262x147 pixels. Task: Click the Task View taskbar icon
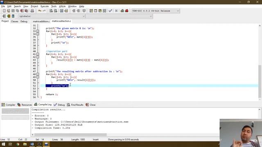pos(10,144)
